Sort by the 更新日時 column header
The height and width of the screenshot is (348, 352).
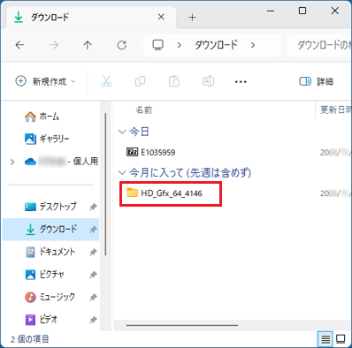pyautogui.click(x=335, y=110)
